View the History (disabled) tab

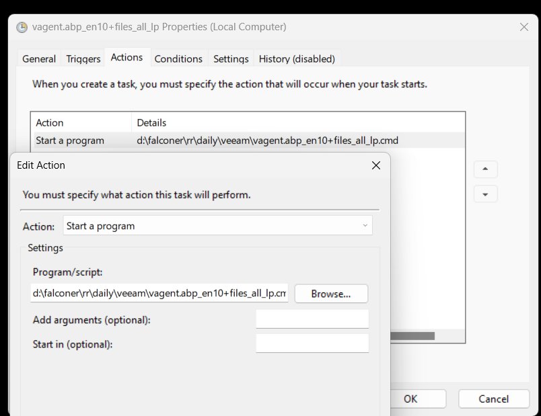[297, 59]
